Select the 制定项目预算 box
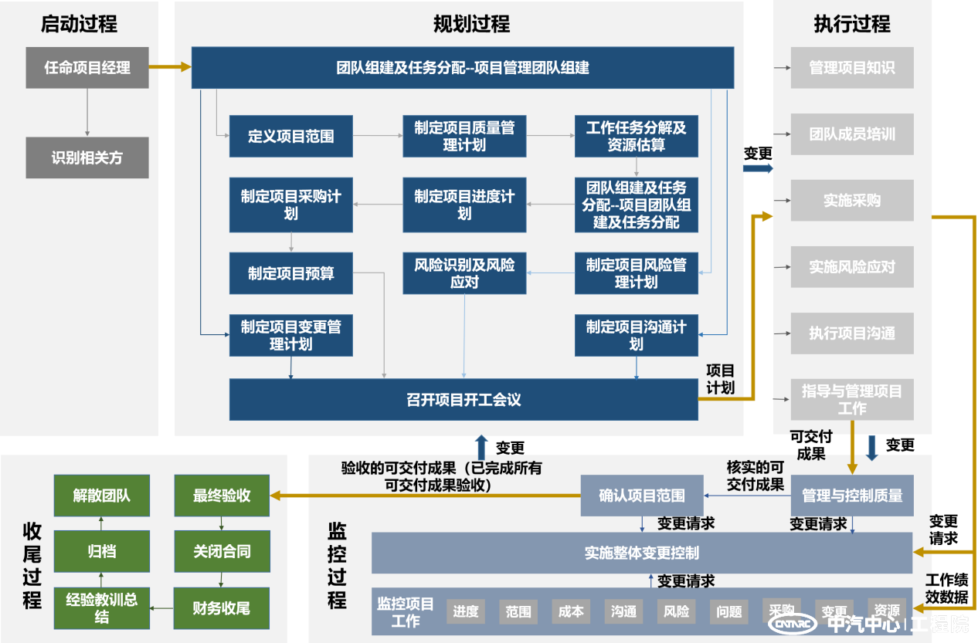Image resolution: width=978 pixels, height=643 pixels. 291,273
